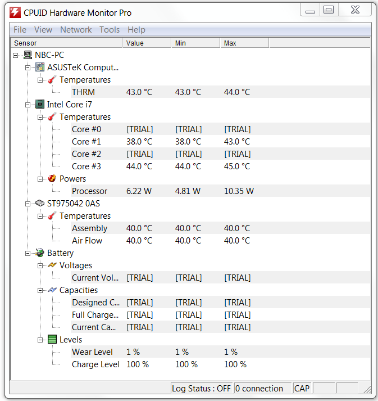Click the NBC-PC computer icon
The image size is (378, 401).
coord(28,55)
